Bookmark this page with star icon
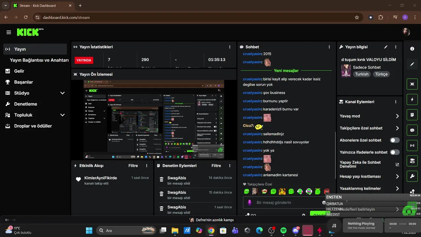The width and height of the screenshot is (421, 237). pos(357,17)
